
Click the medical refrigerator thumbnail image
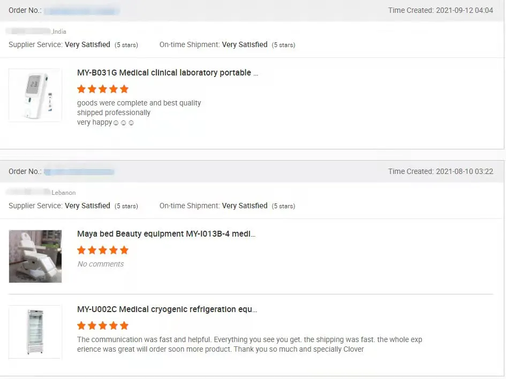pyautogui.click(x=35, y=331)
